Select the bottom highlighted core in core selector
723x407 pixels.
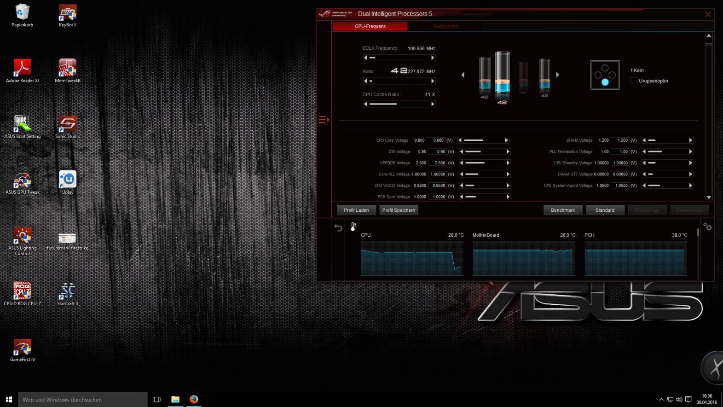(605, 82)
